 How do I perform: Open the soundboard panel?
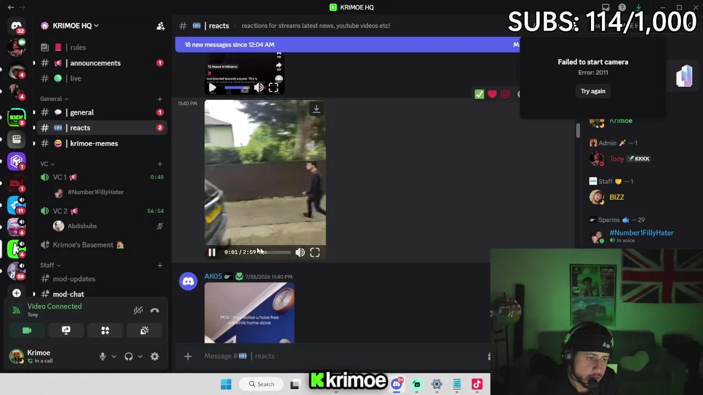click(x=144, y=330)
